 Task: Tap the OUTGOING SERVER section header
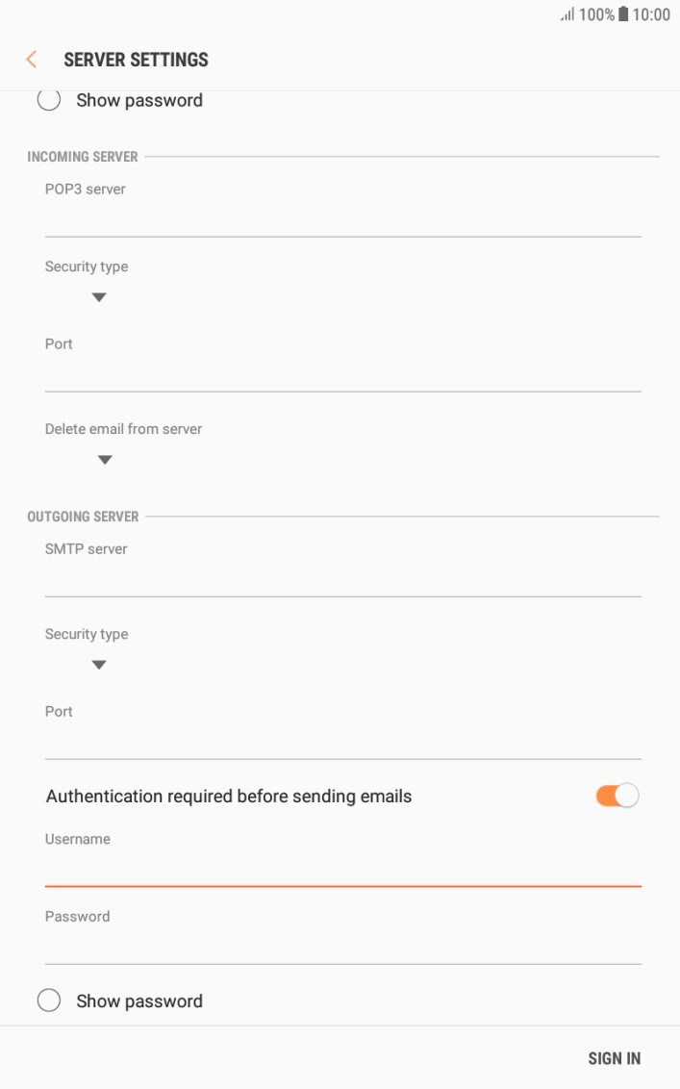[83, 517]
